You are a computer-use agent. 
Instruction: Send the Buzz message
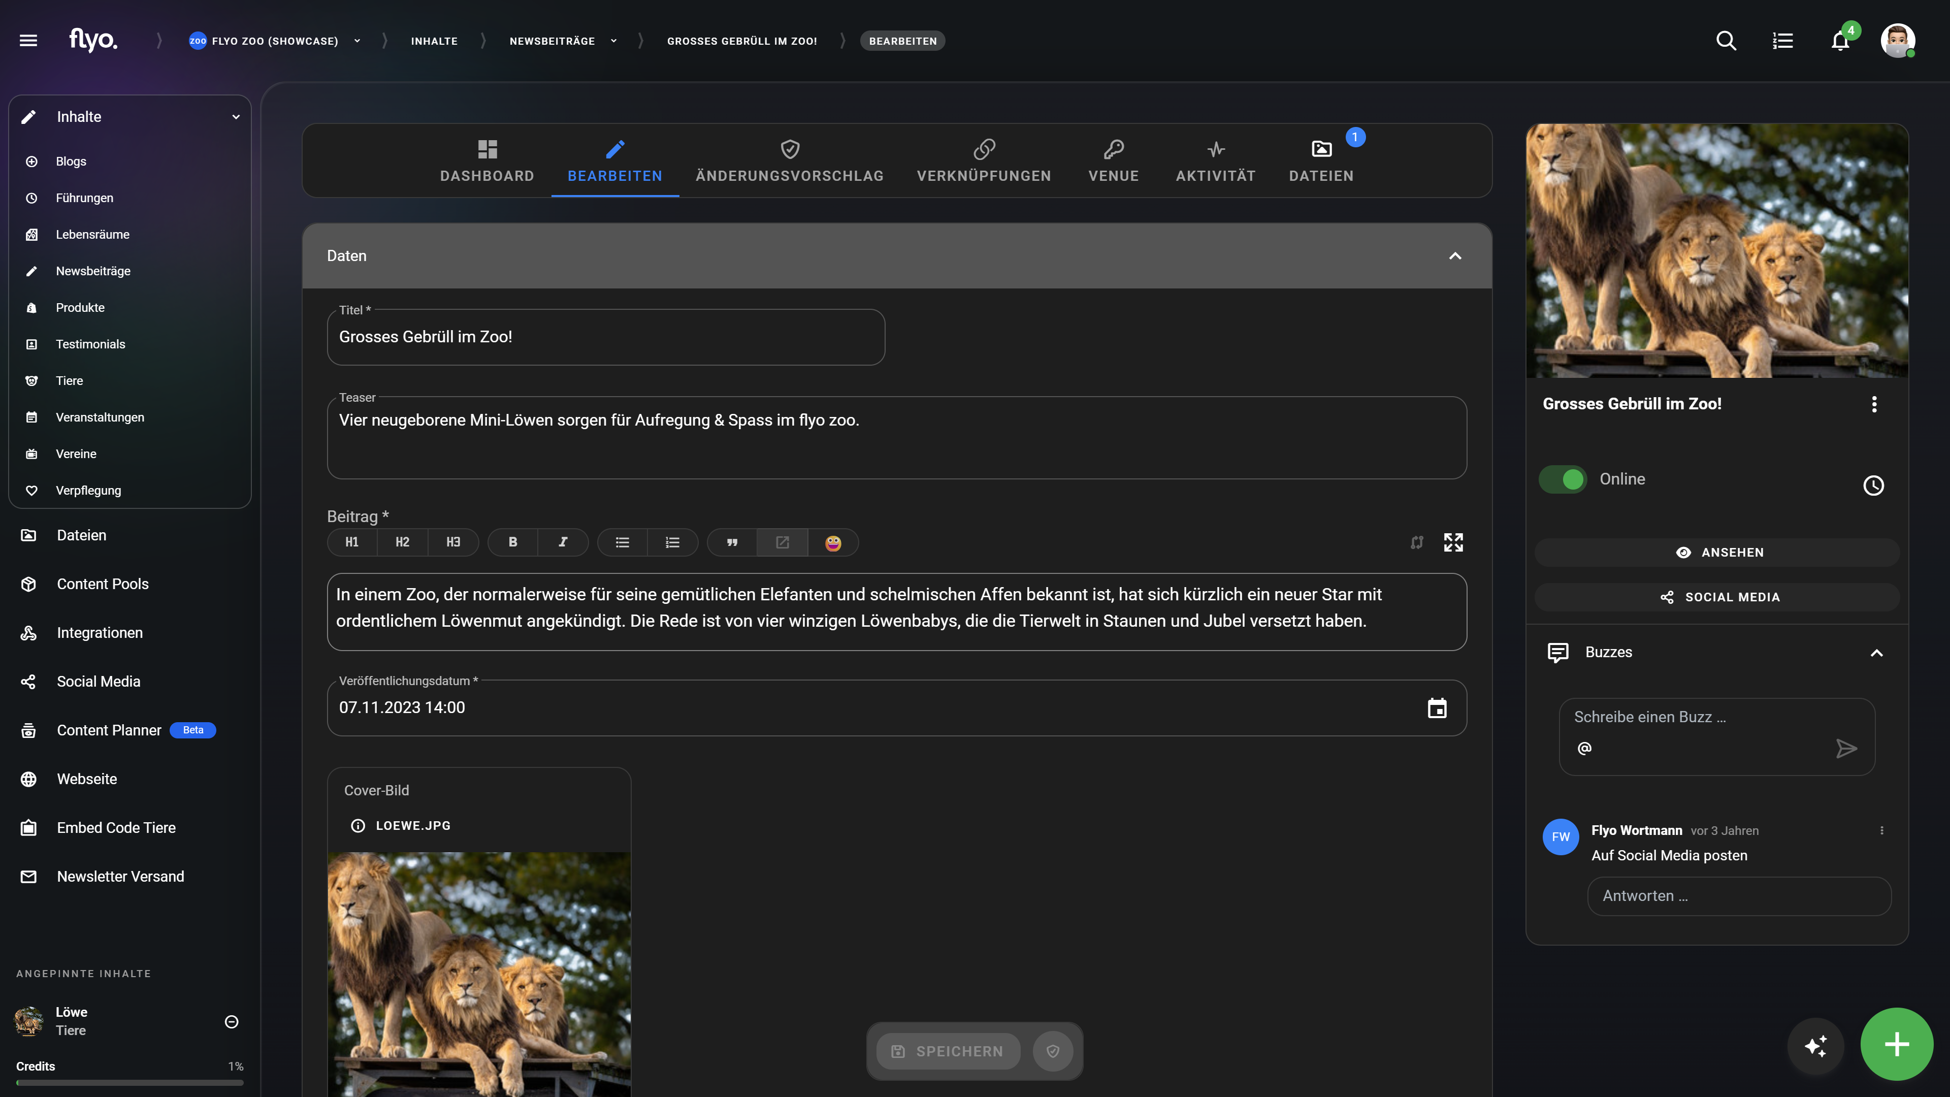pos(1846,748)
